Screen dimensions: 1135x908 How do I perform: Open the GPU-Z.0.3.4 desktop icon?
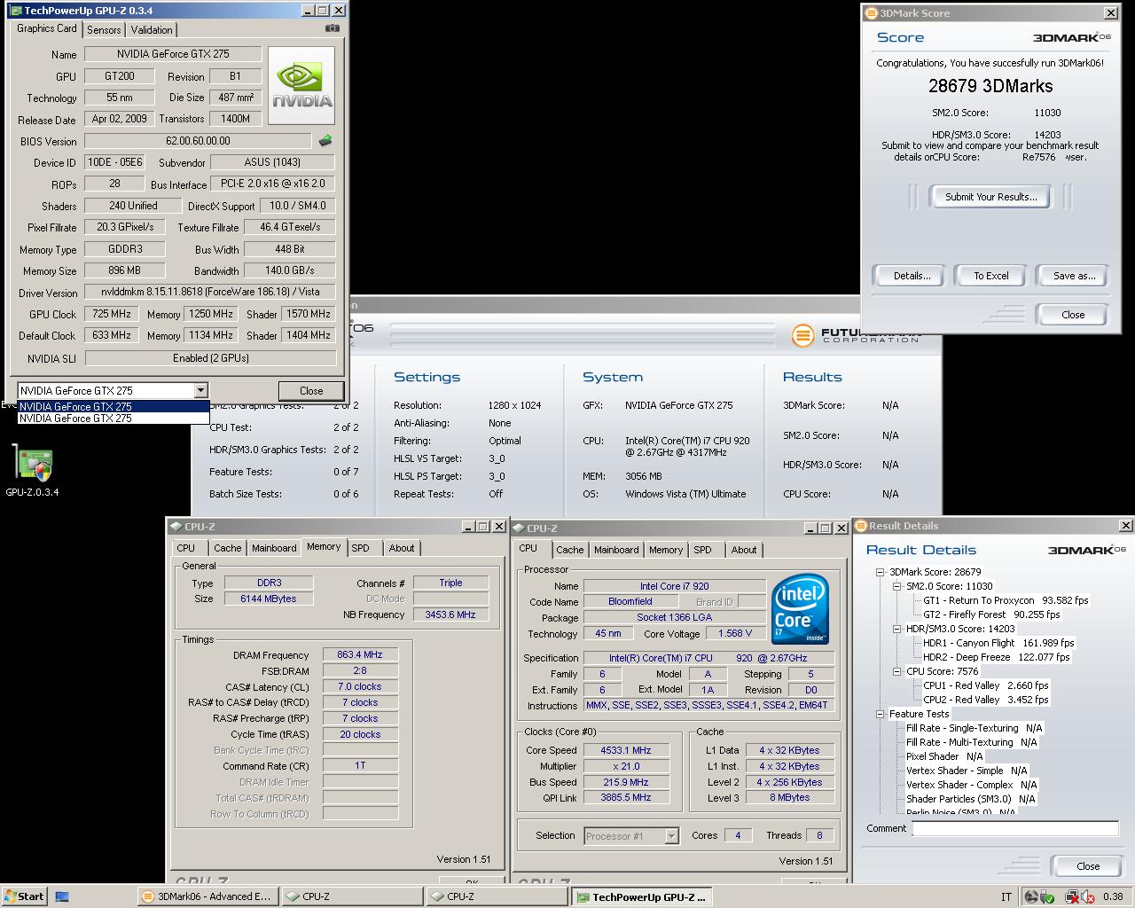tap(33, 471)
